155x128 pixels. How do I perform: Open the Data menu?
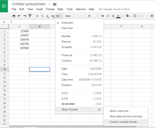tap(60, 9)
